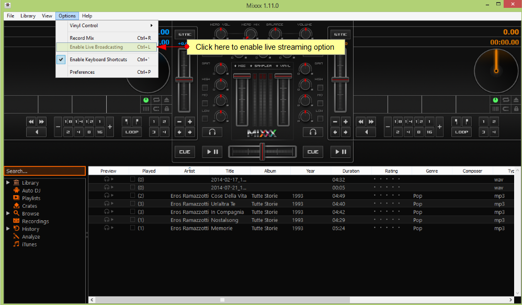This screenshot has height=305, width=522.
Task: Toggle Enable Keyboard Shortcuts menu option
Action: click(107, 60)
